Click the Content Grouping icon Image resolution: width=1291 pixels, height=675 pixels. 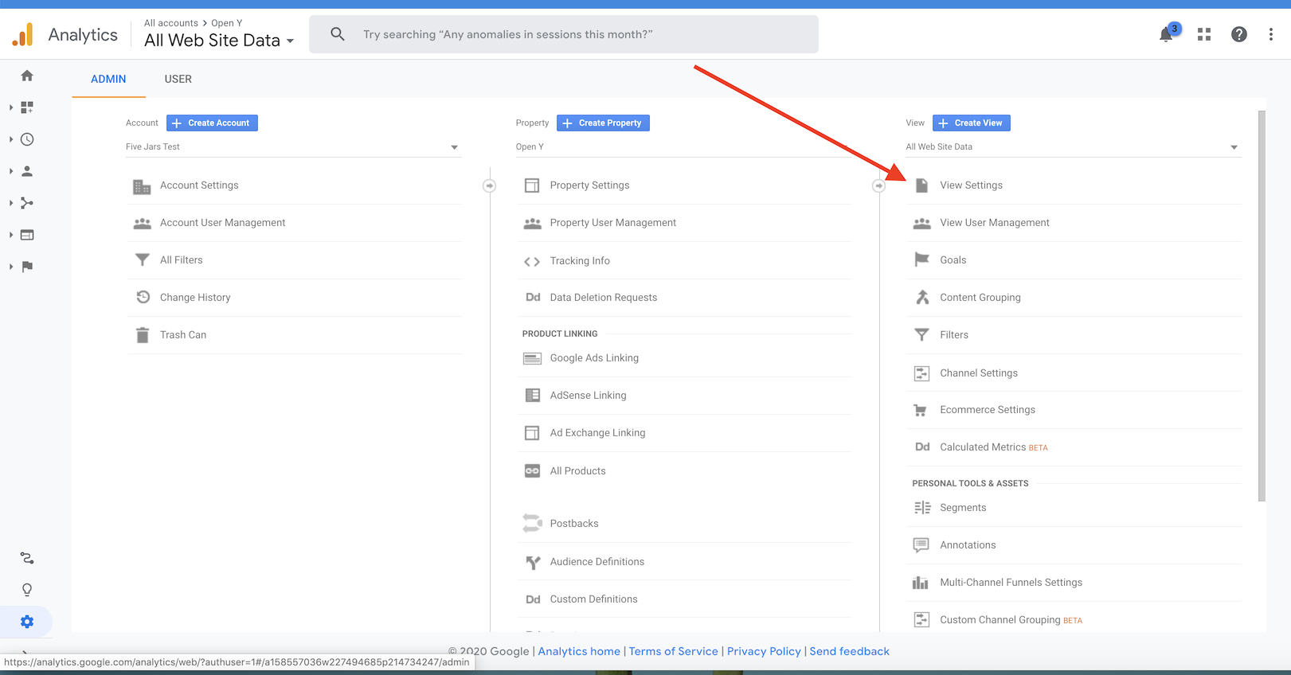click(x=922, y=297)
